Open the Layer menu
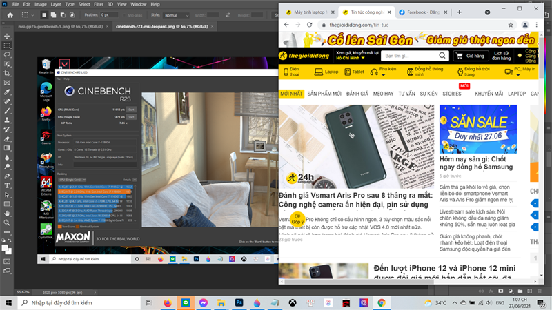The height and width of the screenshot is (310, 552). tap(56, 4)
